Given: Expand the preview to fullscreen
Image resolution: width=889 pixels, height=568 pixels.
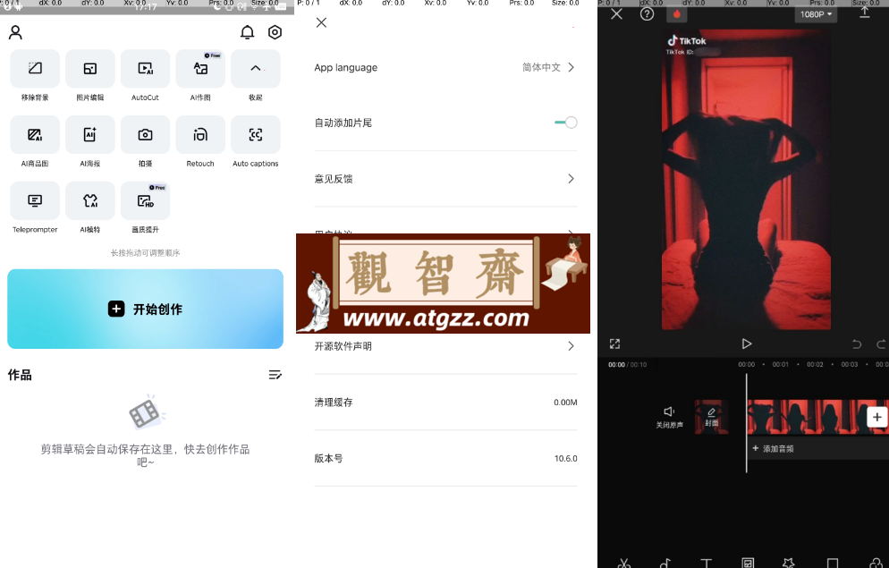Looking at the screenshot, I should [x=614, y=344].
